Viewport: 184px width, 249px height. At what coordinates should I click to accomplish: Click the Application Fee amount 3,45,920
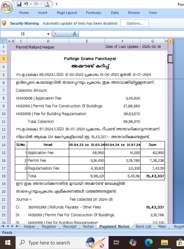tap(133, 98)
